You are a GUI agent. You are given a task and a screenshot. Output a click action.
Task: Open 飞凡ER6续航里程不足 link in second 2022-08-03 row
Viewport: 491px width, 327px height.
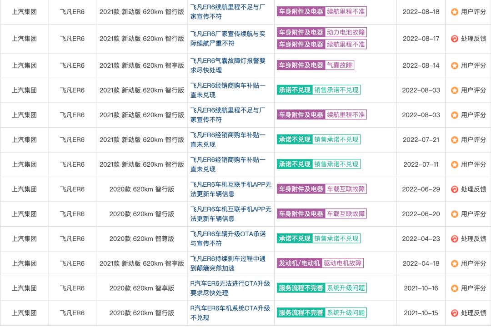228,115
